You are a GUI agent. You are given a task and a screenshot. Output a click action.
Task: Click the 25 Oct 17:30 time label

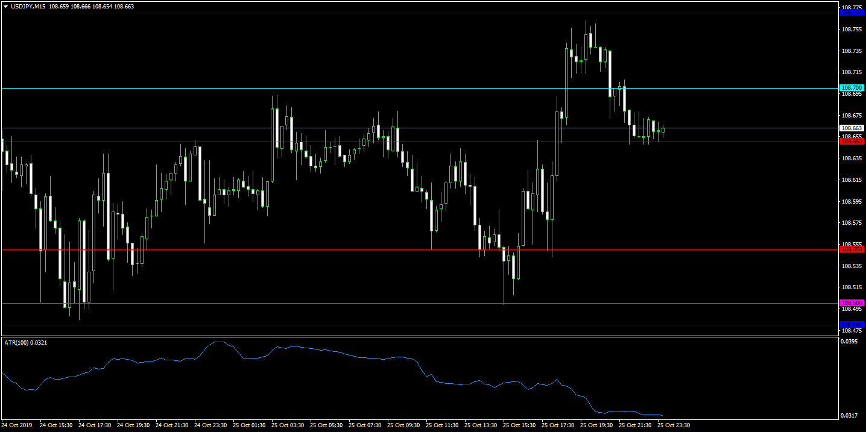(558, 425)
